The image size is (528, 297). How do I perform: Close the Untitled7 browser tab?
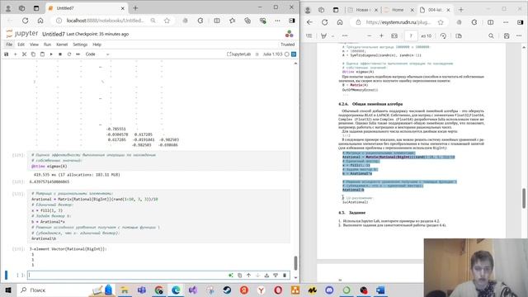[x=123, y=8]
